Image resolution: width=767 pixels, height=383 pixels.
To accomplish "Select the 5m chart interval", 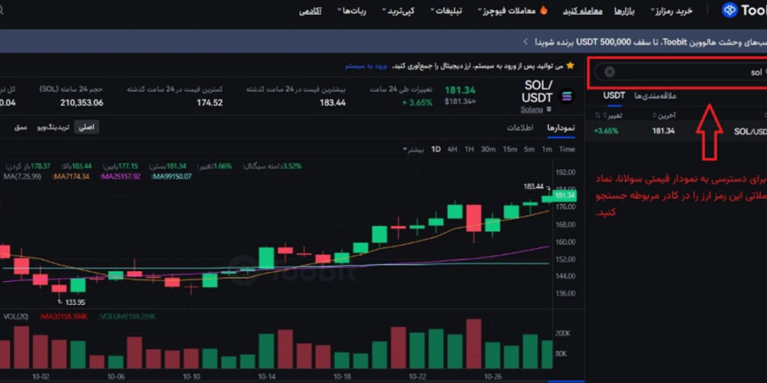I will pyautogui.click(x=529, y=149).
